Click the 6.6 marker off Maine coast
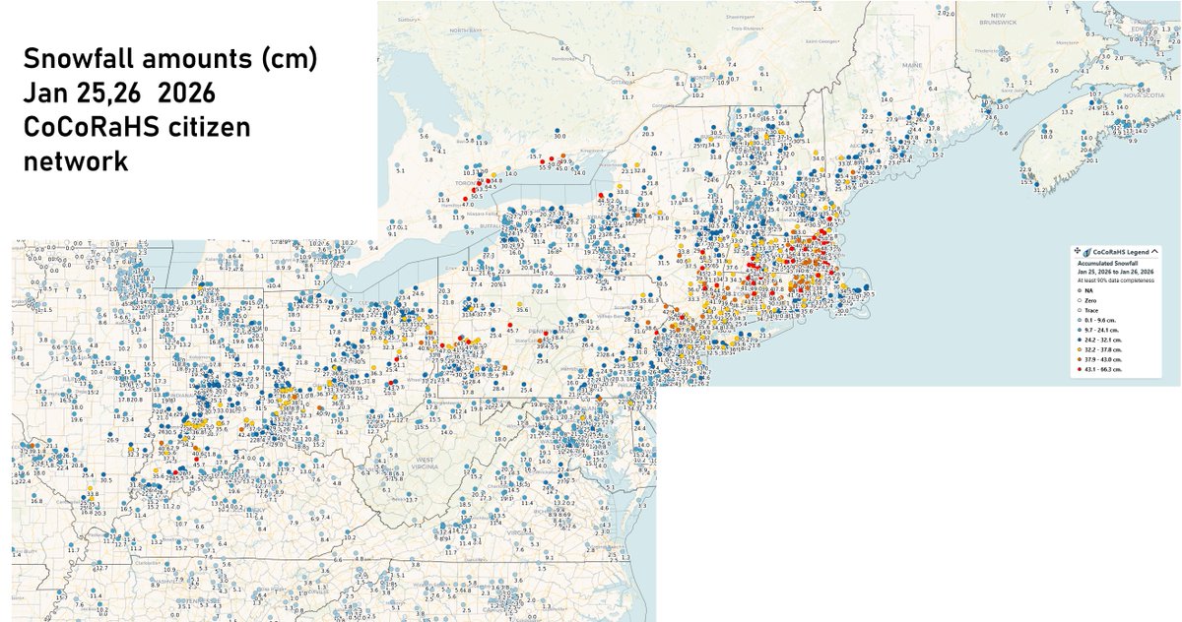Image resolution: width=1182 pixels, height=622 pixels. (x=1000, y=127)
